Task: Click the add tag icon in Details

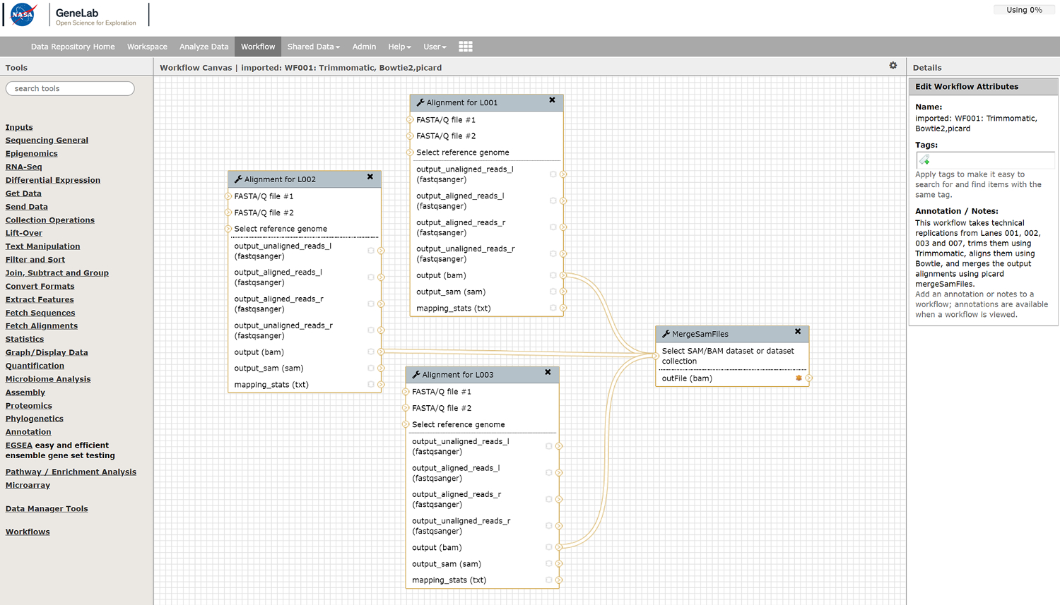Action: (924, 160)
